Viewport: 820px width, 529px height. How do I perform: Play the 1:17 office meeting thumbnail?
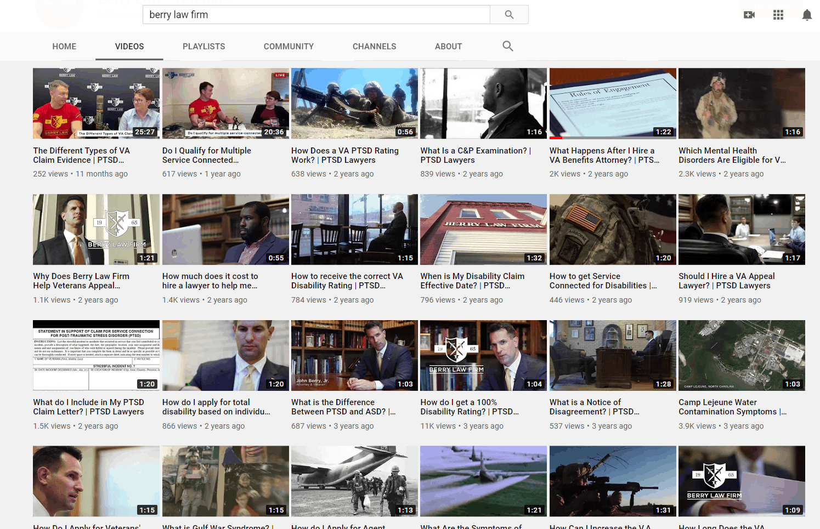point(742,229)
